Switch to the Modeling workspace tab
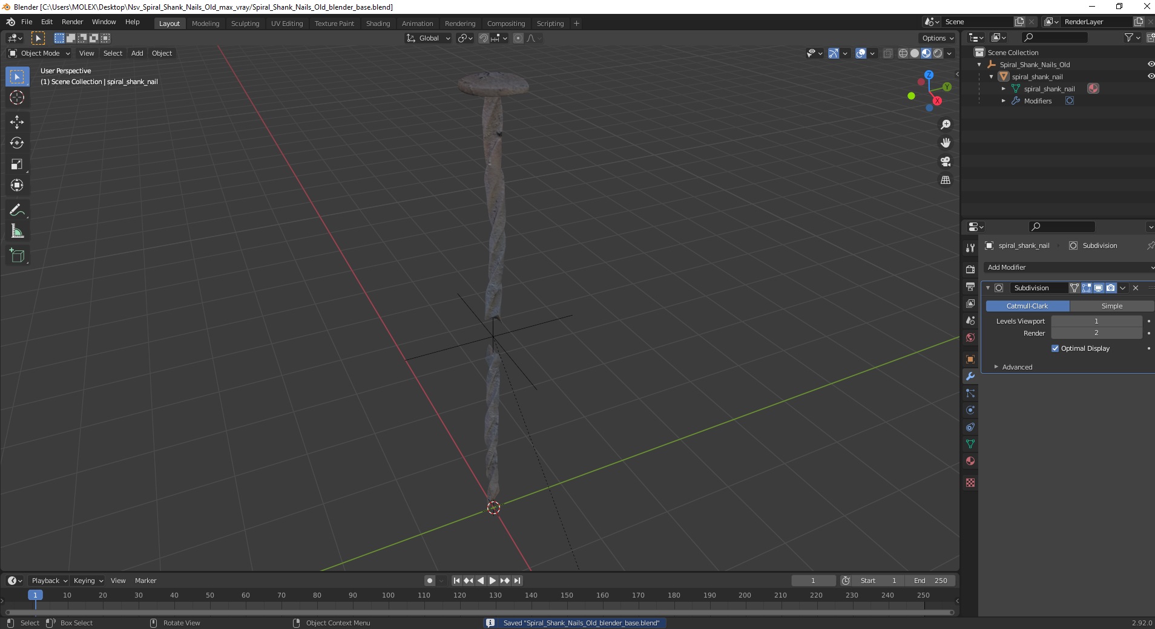 205,24
